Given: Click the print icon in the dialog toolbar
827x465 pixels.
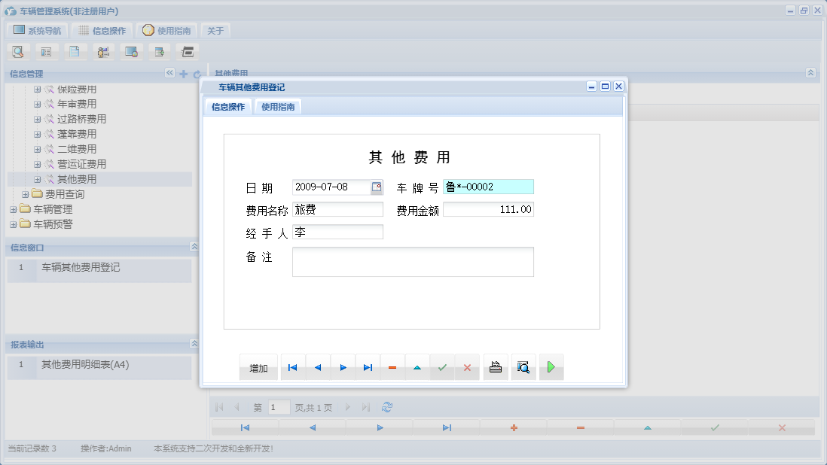Looking at the screenshot, I should 496,366.
